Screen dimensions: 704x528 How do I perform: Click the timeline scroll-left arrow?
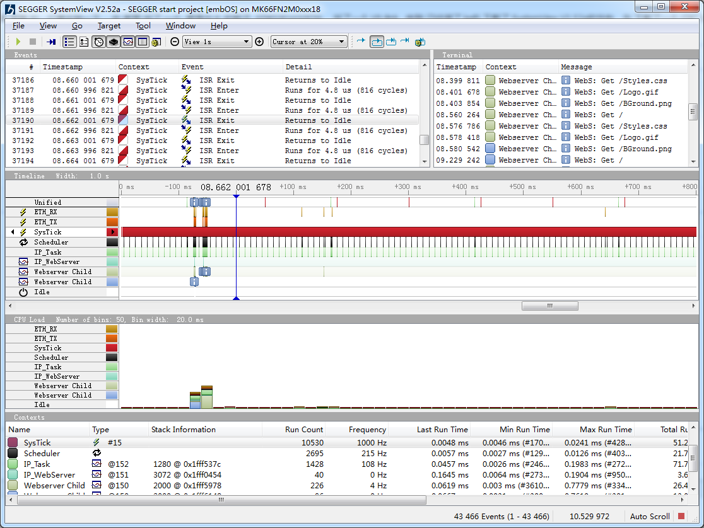(x=10, y=306)
